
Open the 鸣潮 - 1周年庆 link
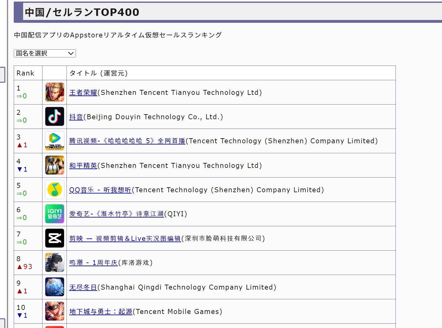pyautogui.click(x=93, y=263)
